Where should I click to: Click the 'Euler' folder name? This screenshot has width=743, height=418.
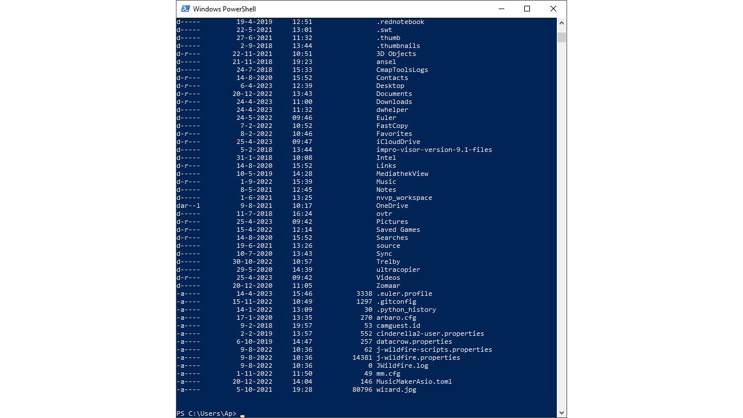pyautogui.click(x=386, y=118)
